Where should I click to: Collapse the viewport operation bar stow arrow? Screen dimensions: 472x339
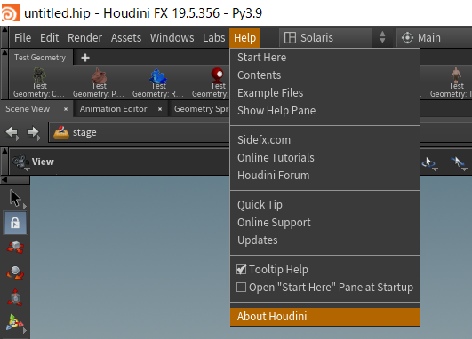point(4,162)
